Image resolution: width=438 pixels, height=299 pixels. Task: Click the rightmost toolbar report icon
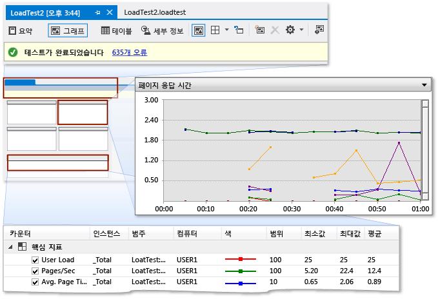pos(319,30)
